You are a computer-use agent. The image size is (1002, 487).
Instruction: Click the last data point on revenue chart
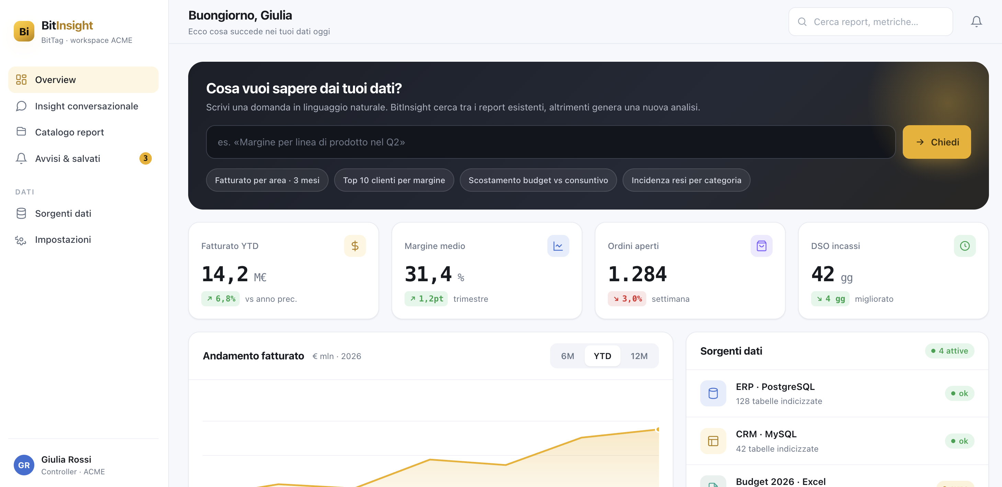(657, 429)
